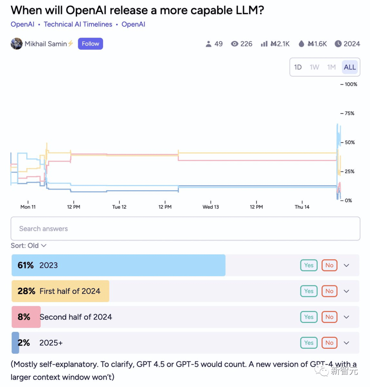The width and height of the screenshot is (370, 387).
Task: Focus the Search answers field
Action: [185, 229]
